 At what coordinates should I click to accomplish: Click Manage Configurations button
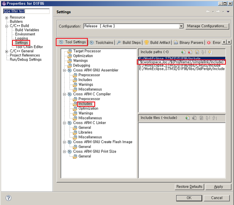pyautogui.click(x=207, y=26)
